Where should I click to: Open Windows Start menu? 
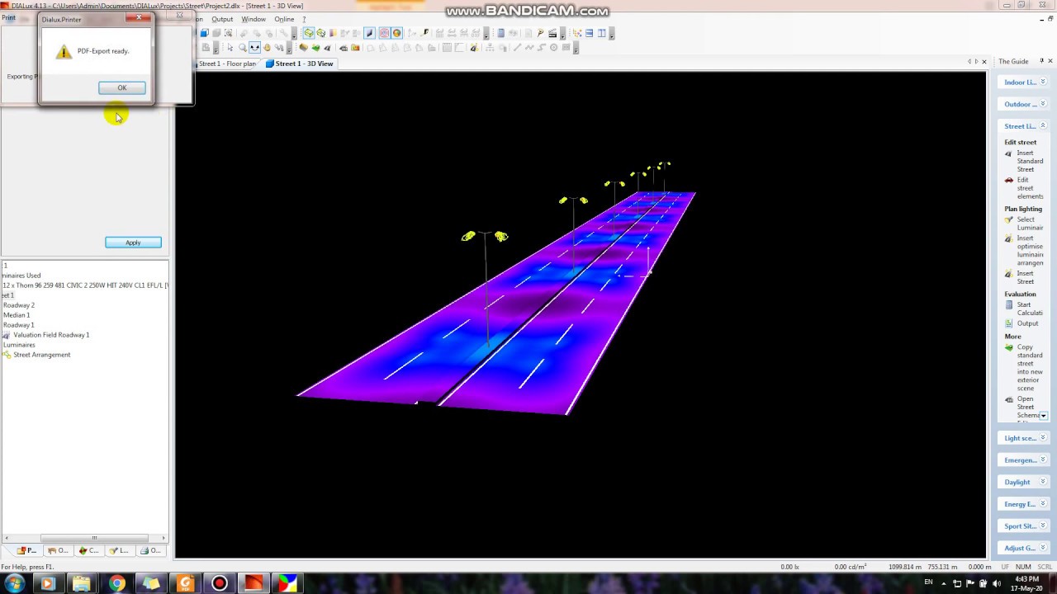(x=14, y=583)
